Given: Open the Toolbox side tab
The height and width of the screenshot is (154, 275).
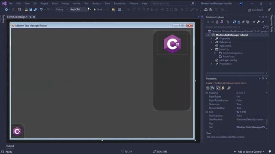Looking at the screenshot, I should [3, 19].
